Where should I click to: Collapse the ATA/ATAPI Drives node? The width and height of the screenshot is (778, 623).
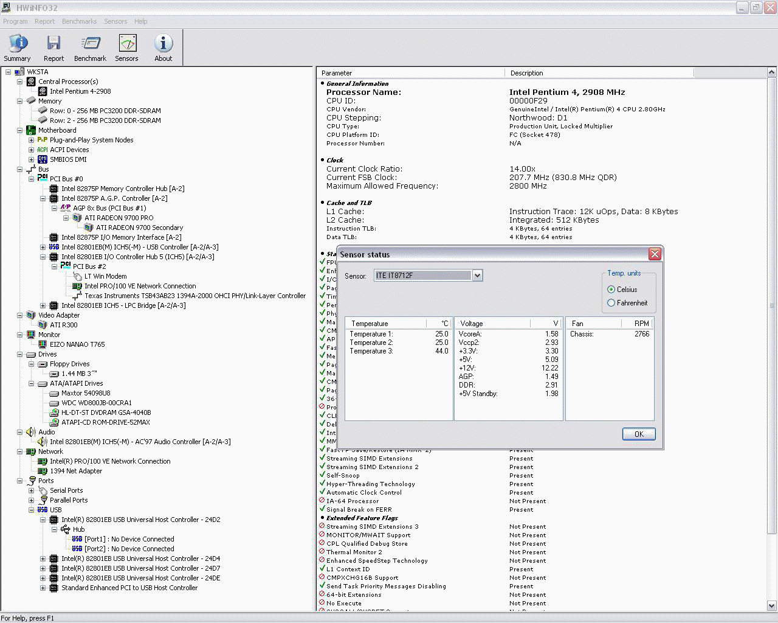pyautogui.click(x=31, y=383)
